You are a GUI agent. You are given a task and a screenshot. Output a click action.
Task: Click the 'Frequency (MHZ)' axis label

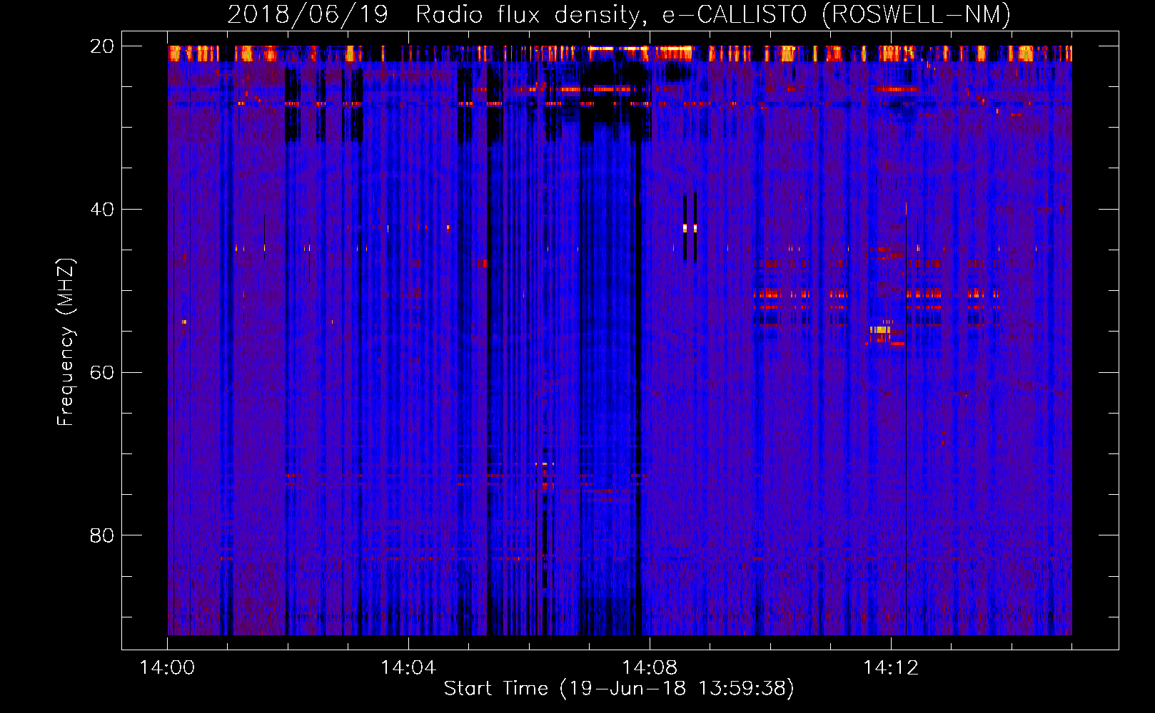pyautogui.click(x=66, y=342)
